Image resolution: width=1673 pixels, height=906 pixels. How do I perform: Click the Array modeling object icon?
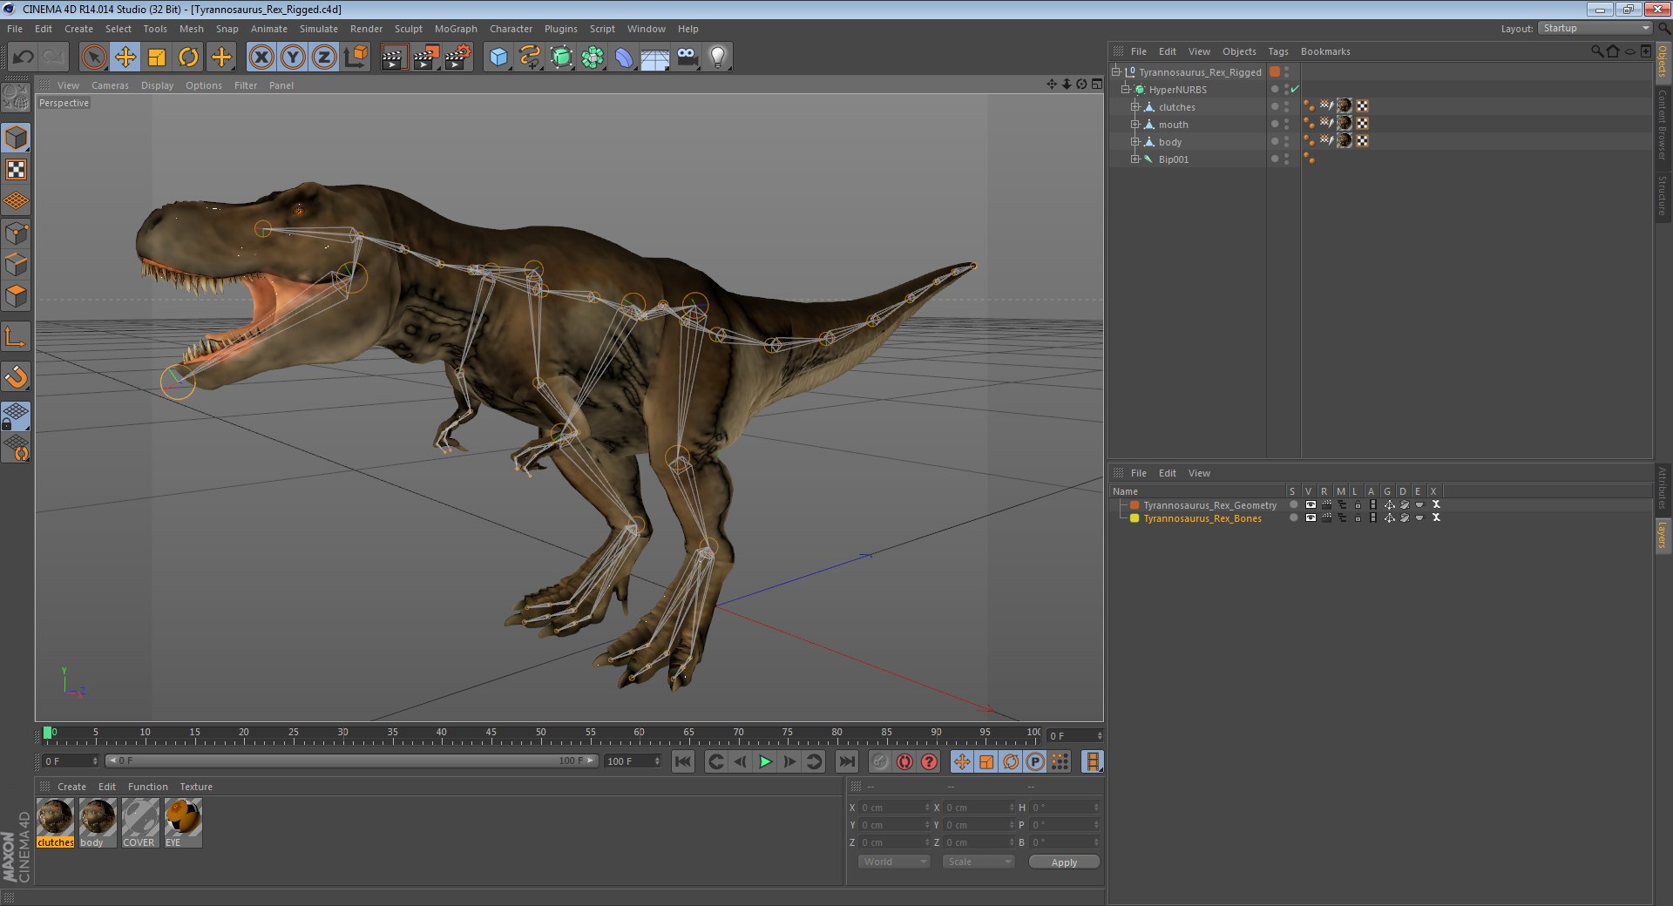[593, 57]
